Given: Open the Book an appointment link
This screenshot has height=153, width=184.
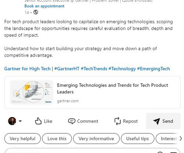Looking at the screenshot, I should 44,6.
